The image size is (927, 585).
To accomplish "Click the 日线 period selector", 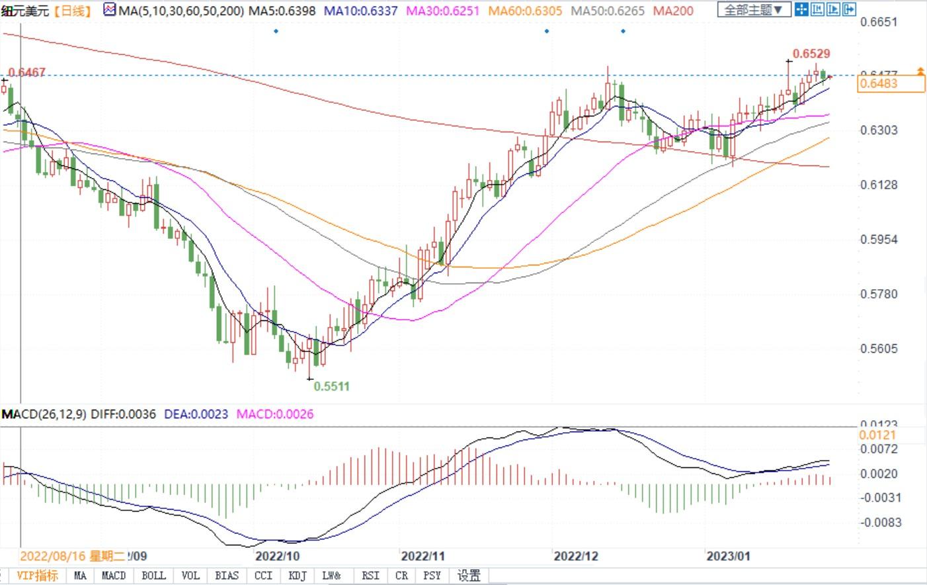I will click(x=72, y=11).
